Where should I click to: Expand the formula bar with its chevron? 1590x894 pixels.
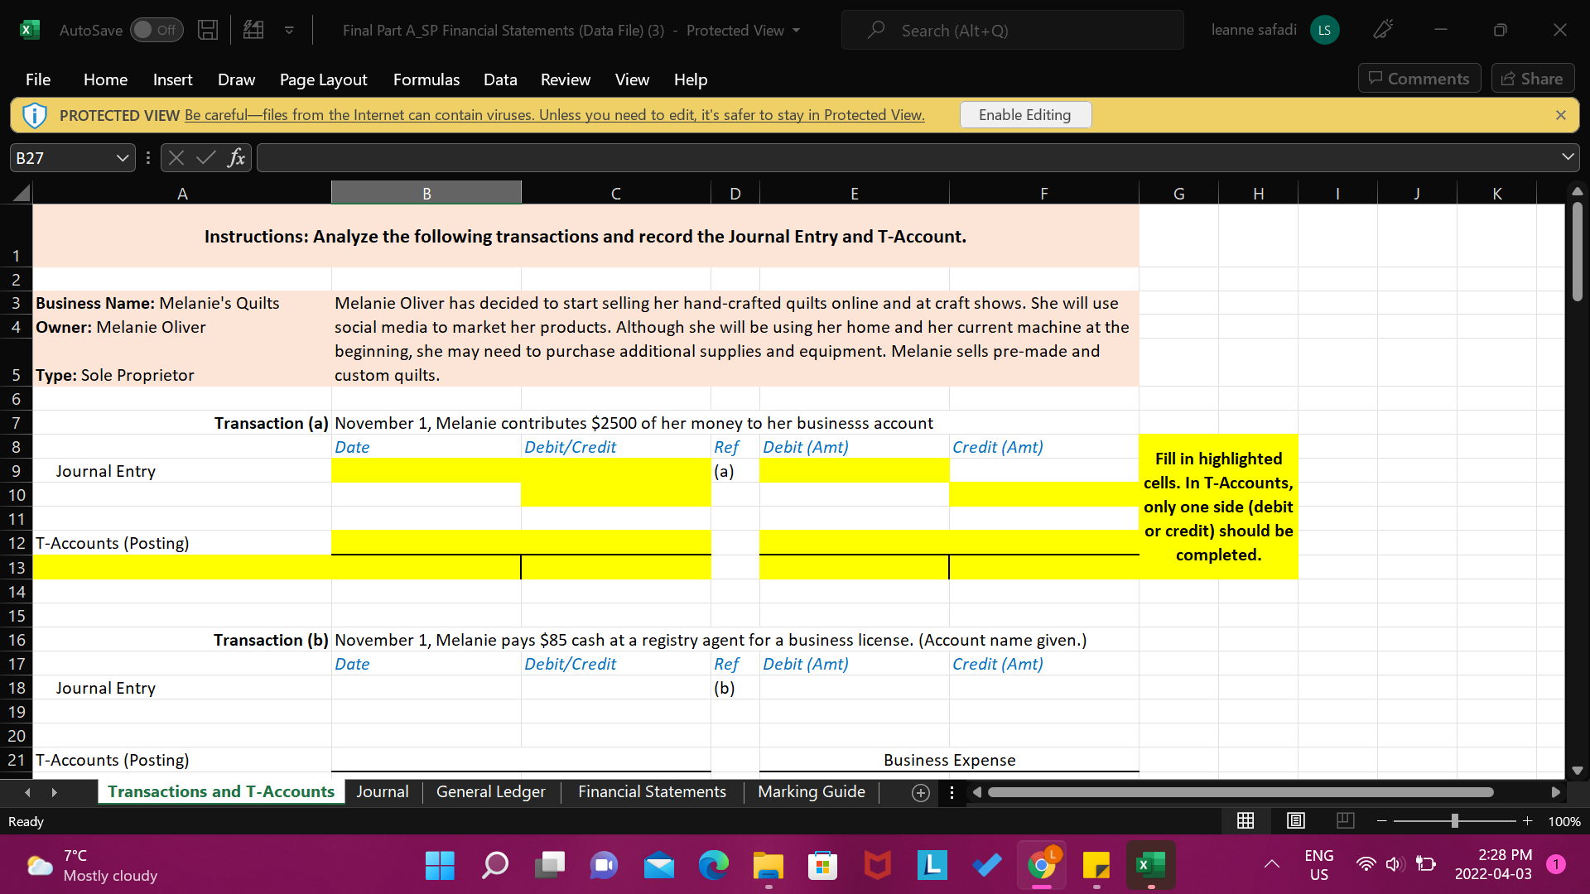[x=1567, y=156]
